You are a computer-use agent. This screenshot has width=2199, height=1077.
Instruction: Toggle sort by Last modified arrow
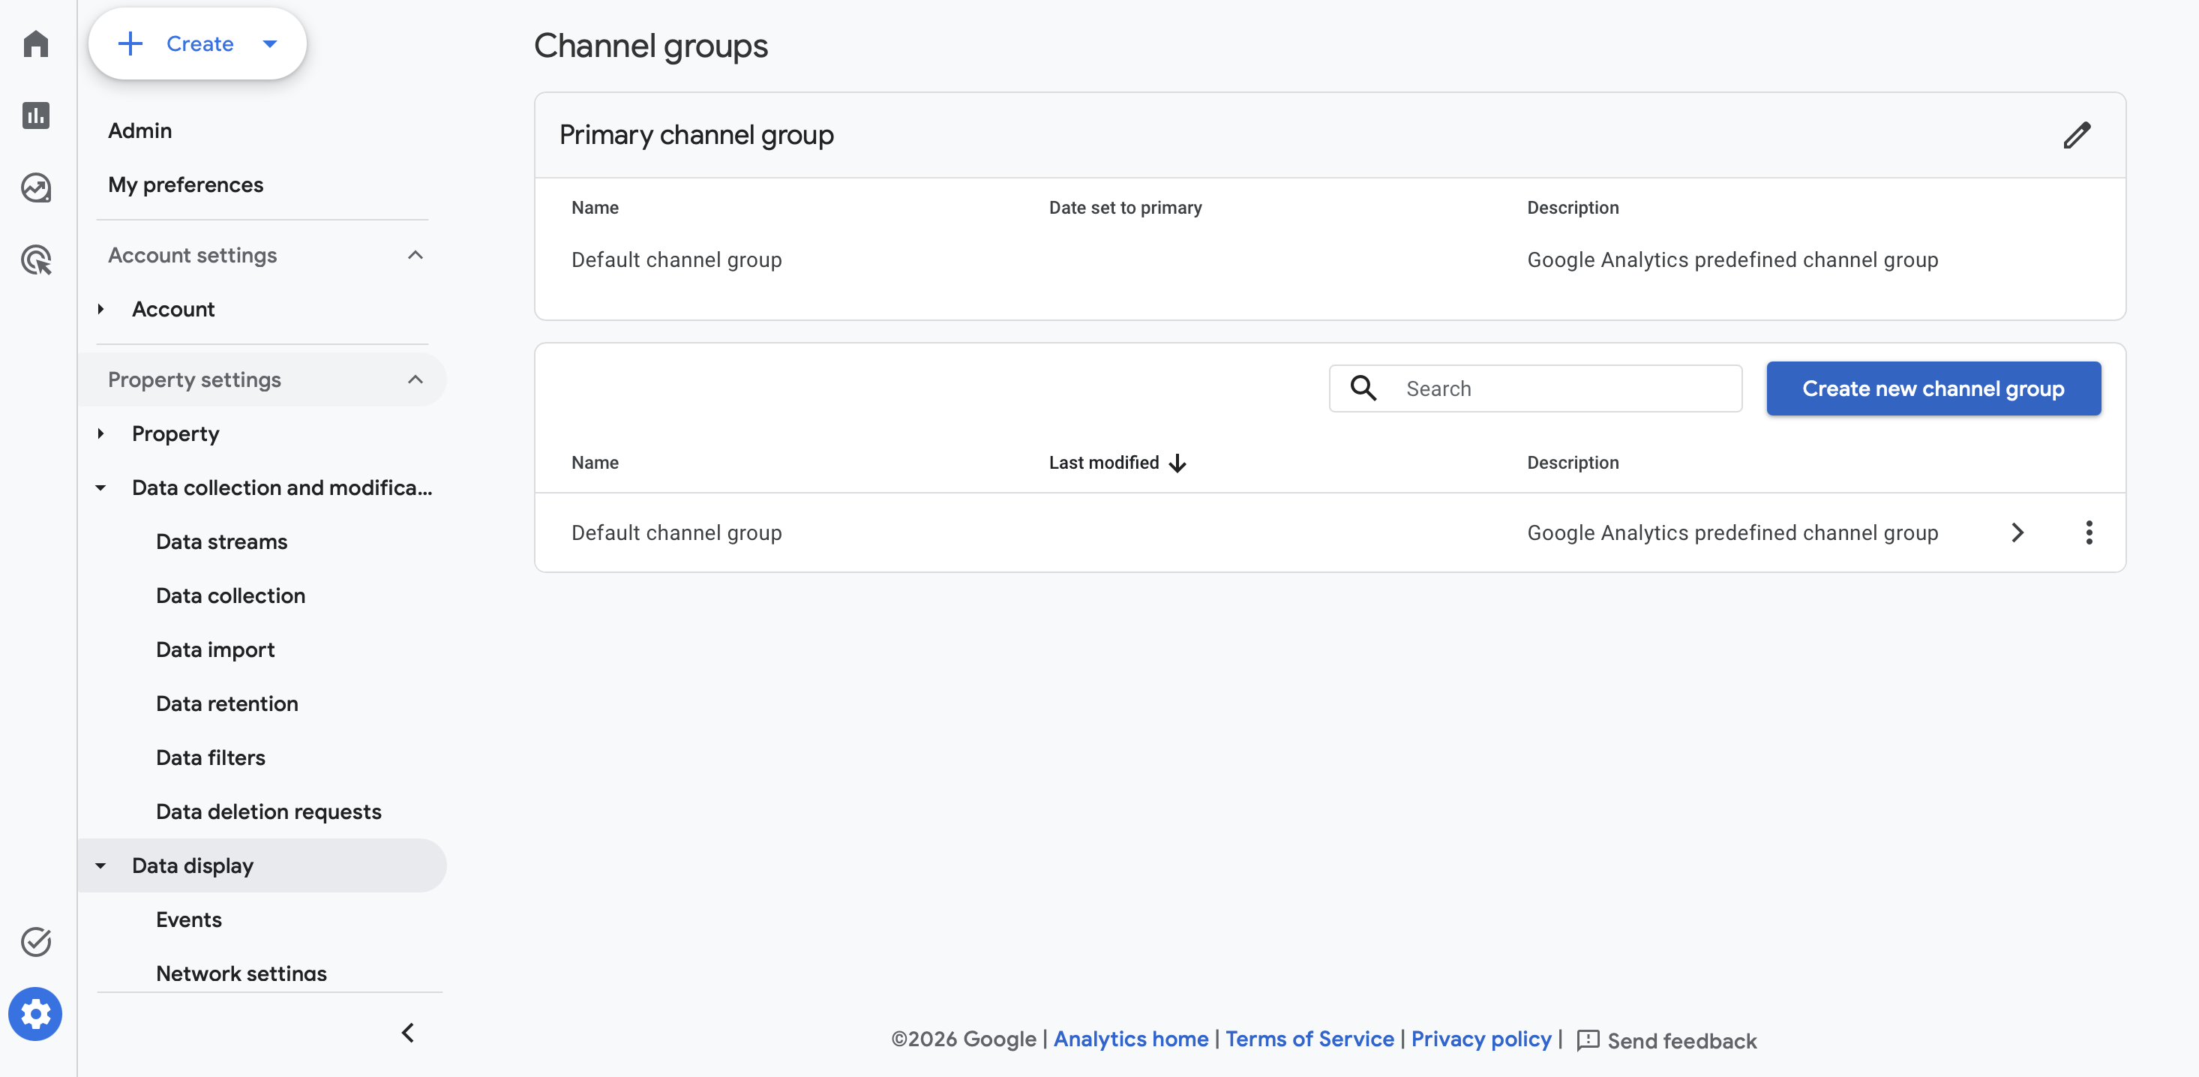click(x=1177, y=463)
